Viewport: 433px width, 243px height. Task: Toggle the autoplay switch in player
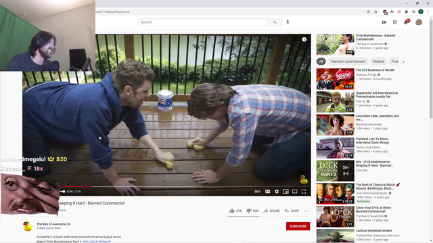point(257,192)
